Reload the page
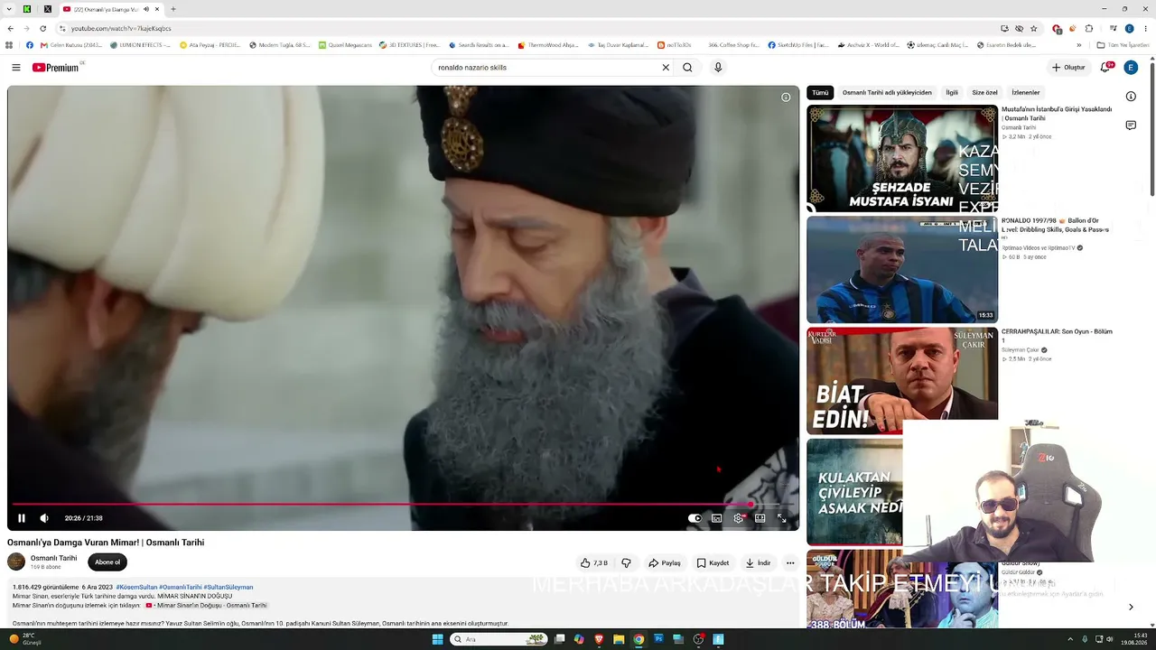 (42, 28)
